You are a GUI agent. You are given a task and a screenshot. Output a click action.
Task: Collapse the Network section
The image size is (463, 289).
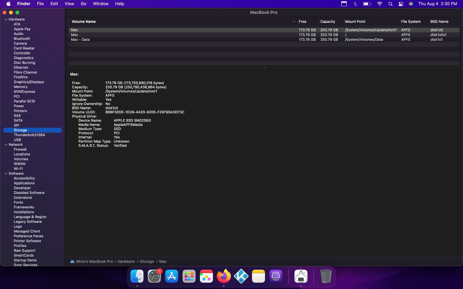point(6,144)
